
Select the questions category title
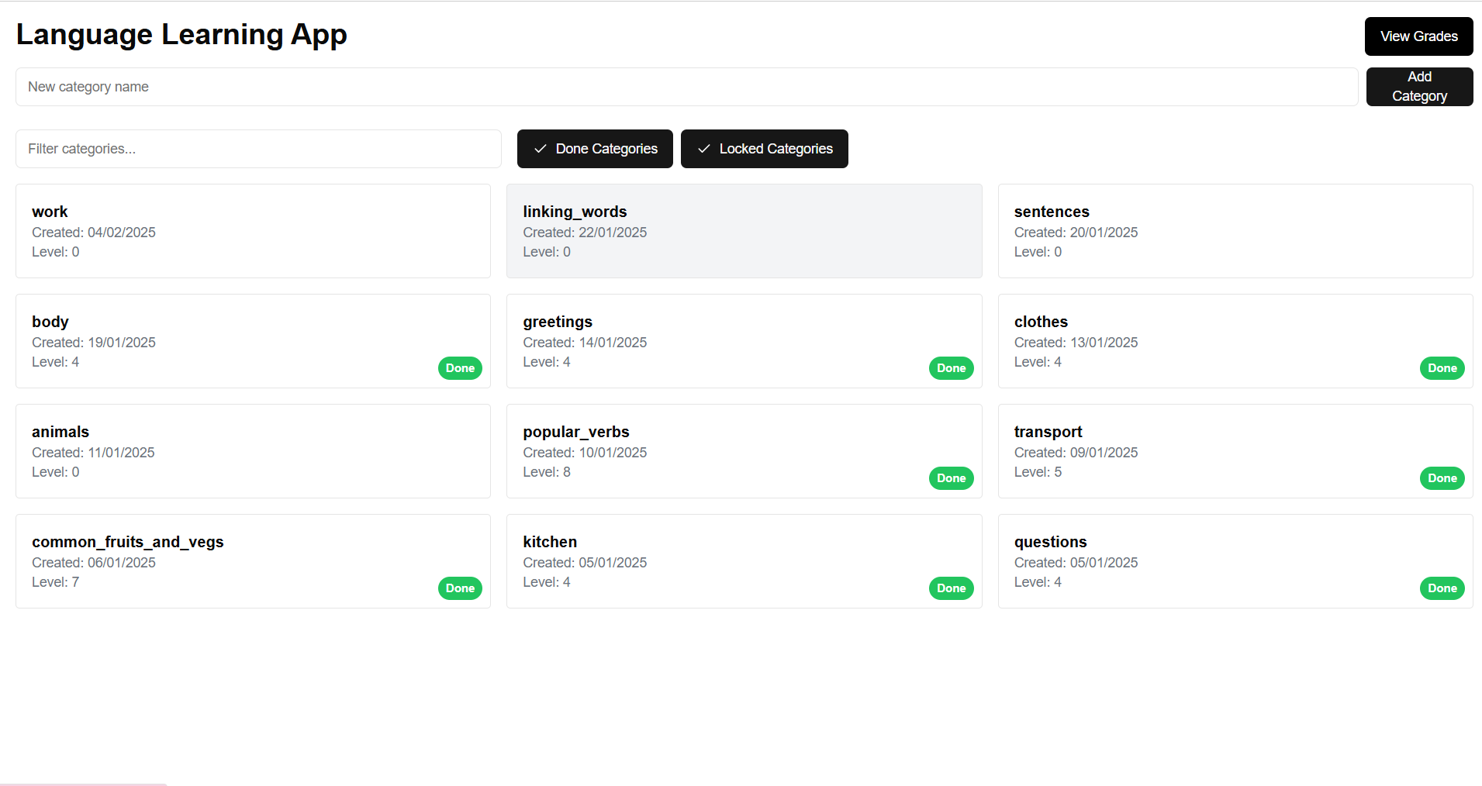(x=1050, y=542)
